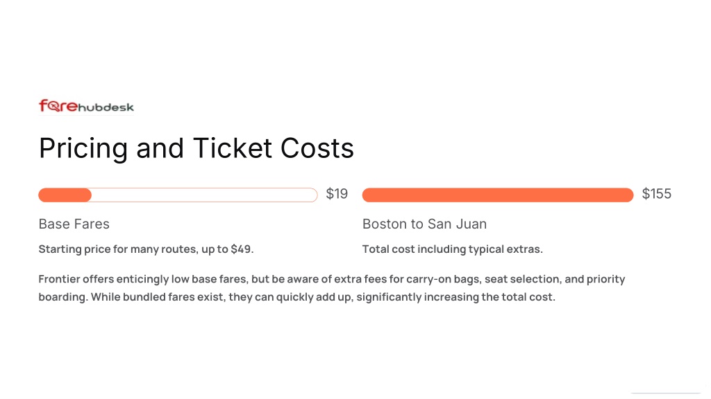The height and width of the screenshot is (399, 711).
Task: Click the Boston to San Juan subheading
Action: [x=424, y=224]
